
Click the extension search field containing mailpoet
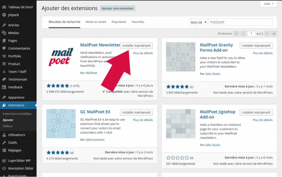(240, 22)
